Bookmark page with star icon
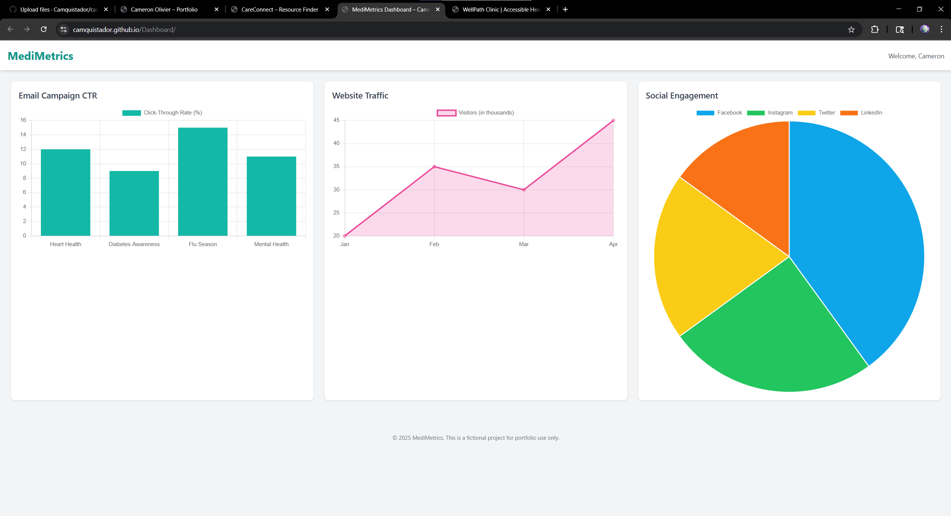The height and width of the screenshot is (516, 951). (851, 29)
